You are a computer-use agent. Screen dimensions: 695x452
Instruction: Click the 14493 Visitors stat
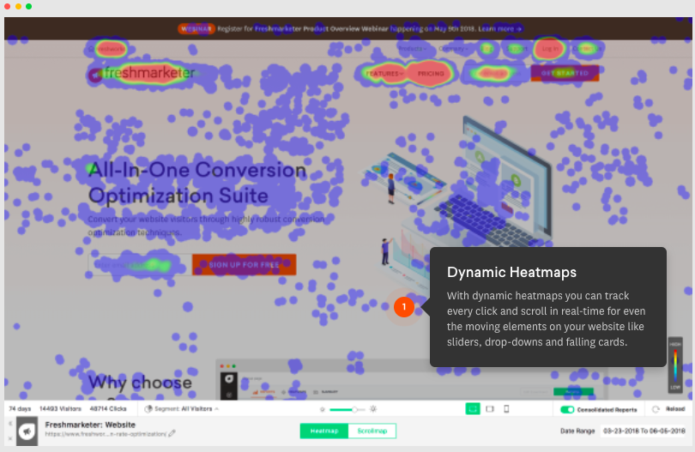pos(60,408)
